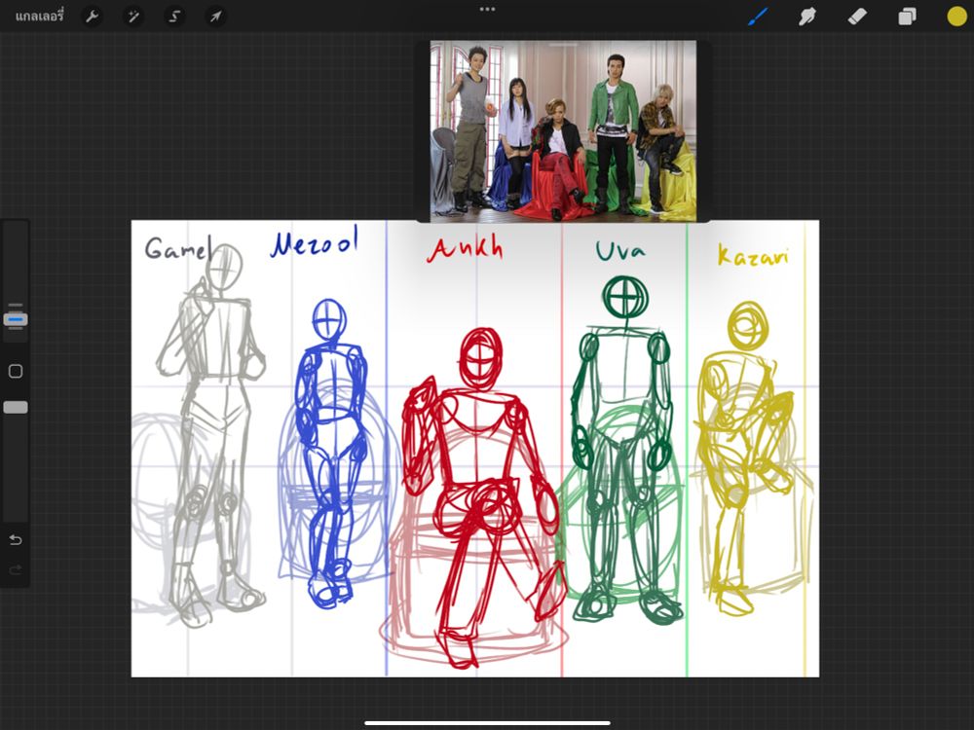974x730 pixels.
Task: Open the Actions wrench menu
Action: (x=92, y=17)
